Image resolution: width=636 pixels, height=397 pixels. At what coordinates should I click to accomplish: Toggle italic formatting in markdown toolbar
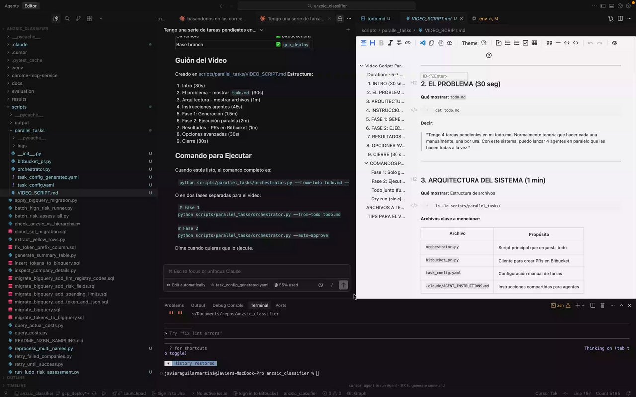pos(390,43)
